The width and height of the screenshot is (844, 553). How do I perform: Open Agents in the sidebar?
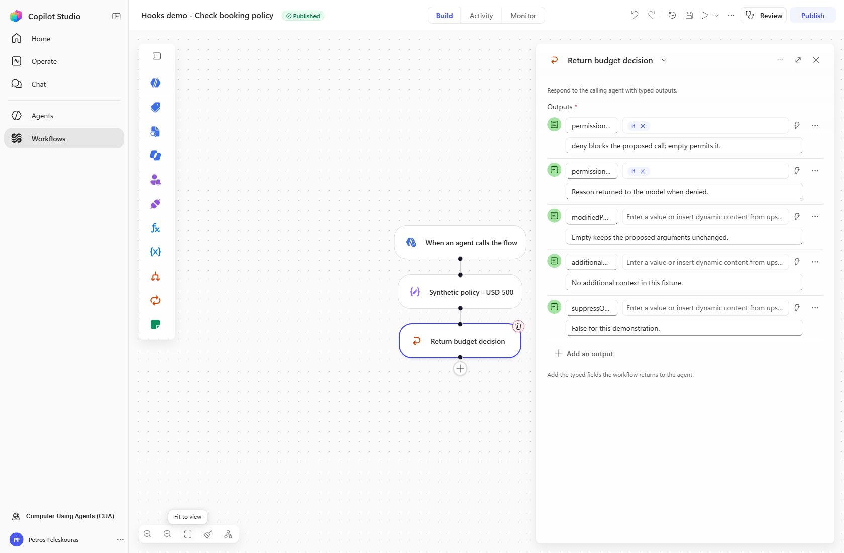[64, 116]
